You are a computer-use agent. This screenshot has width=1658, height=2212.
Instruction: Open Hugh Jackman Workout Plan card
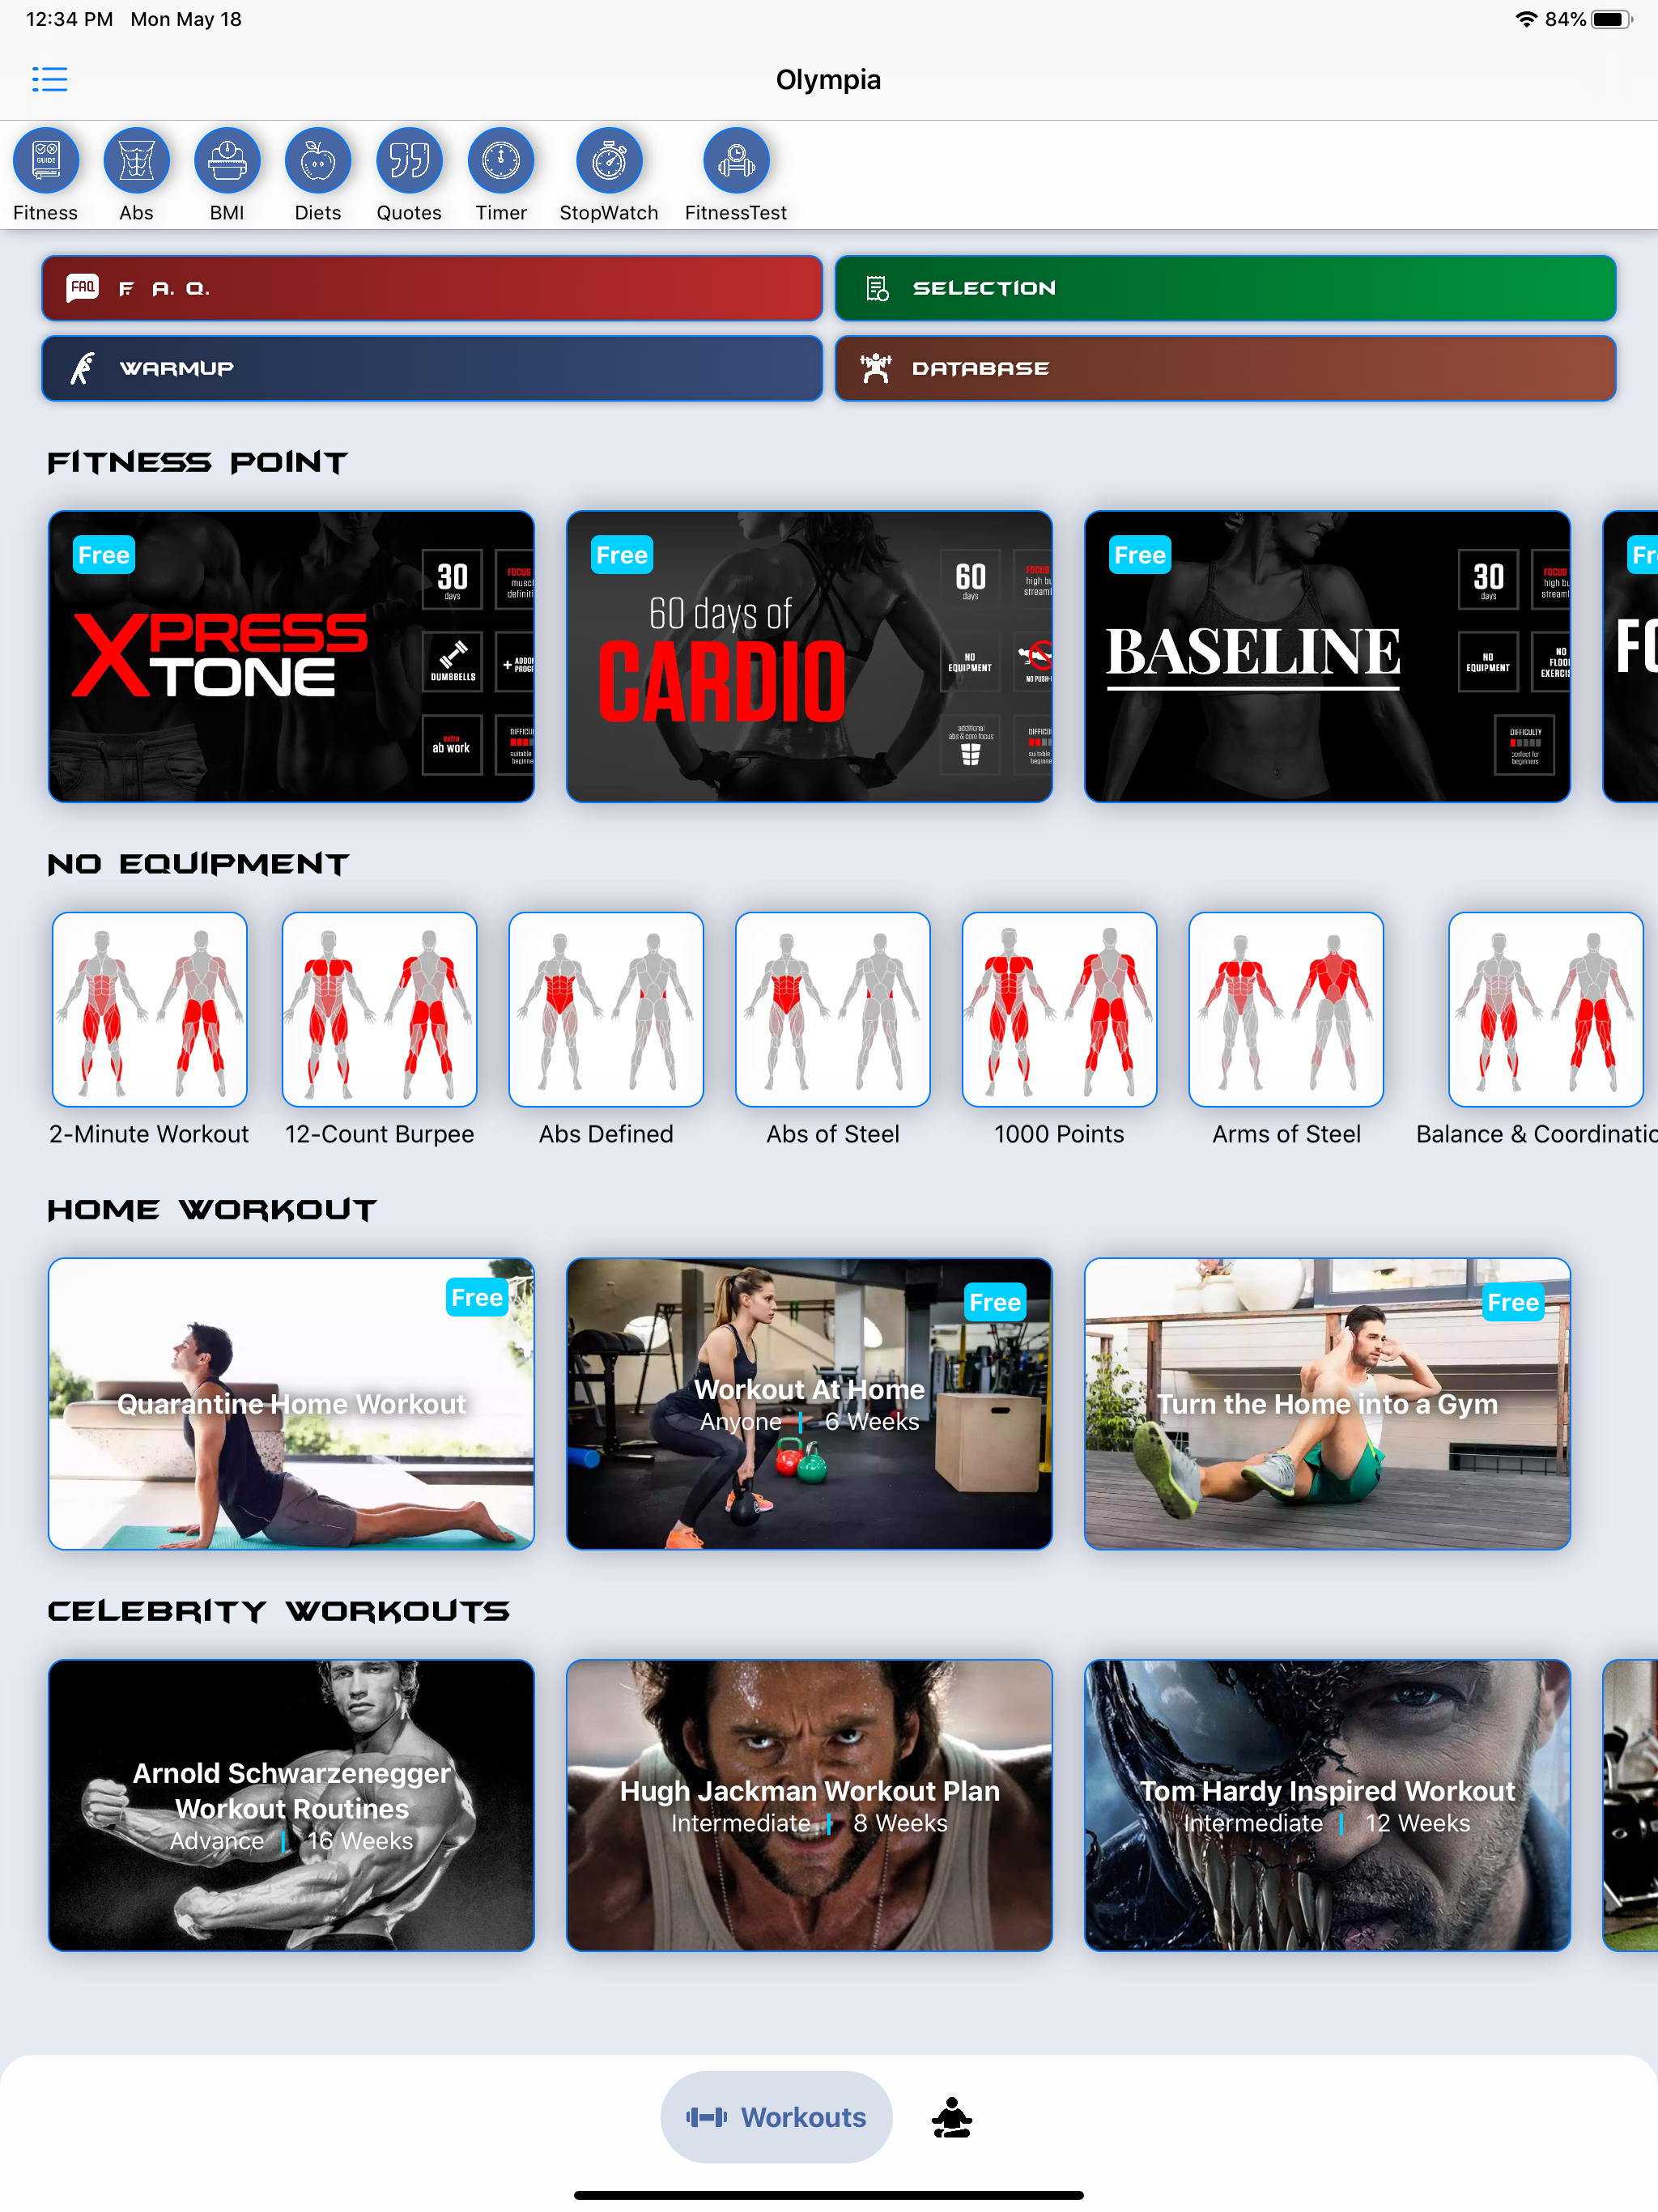click(809, 1805)
